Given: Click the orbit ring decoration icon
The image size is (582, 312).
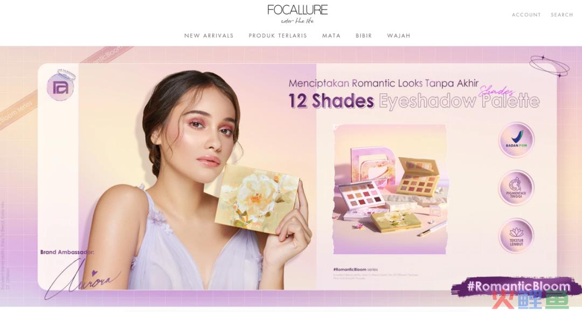Looking at the screenshot, I should [549, 66].
